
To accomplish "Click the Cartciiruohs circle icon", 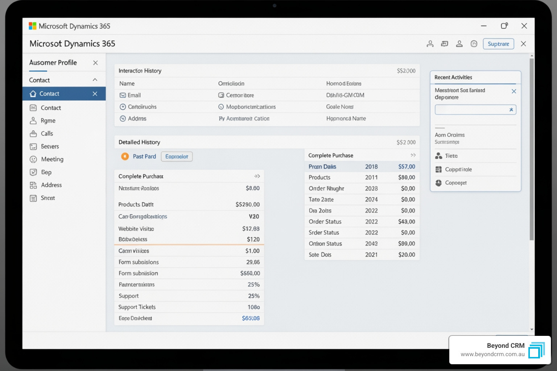I will 123,107.
